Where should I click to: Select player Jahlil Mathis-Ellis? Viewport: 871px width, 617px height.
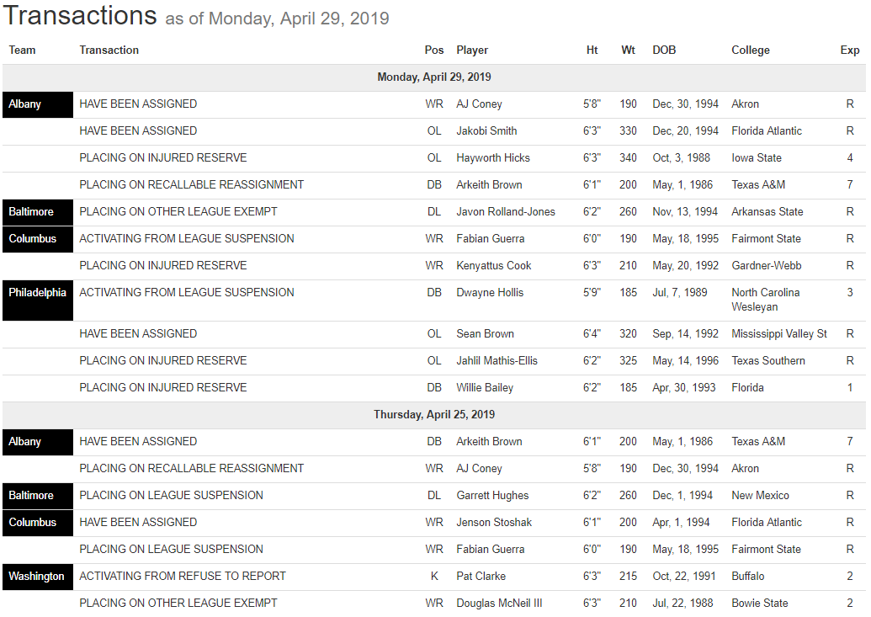pyautogui.click(x=497, y=361)
